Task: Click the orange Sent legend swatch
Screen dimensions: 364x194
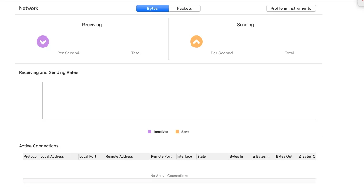Action: coord(177,132)
